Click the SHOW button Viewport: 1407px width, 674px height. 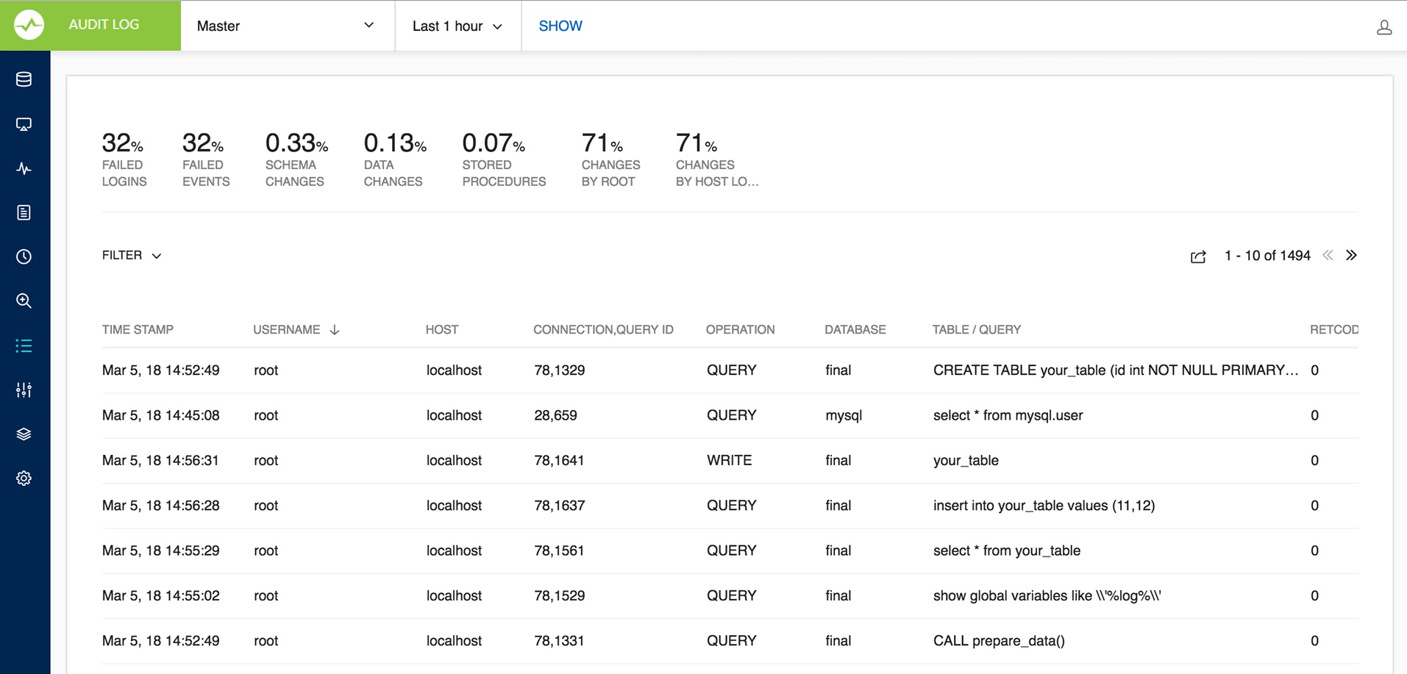[560, 26]
